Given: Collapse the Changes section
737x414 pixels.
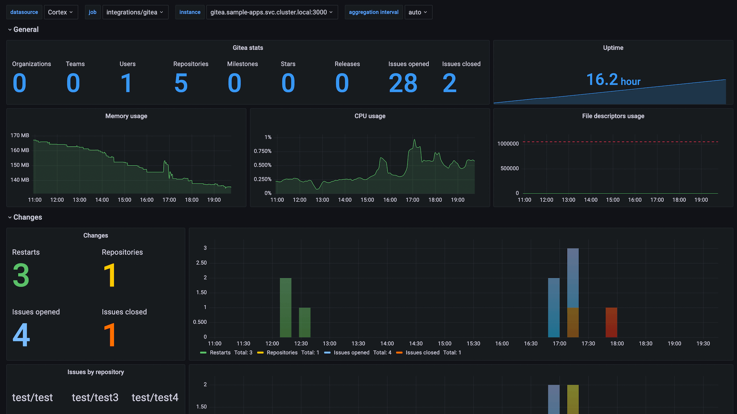Looking at the screenshot, I should 25,217.
